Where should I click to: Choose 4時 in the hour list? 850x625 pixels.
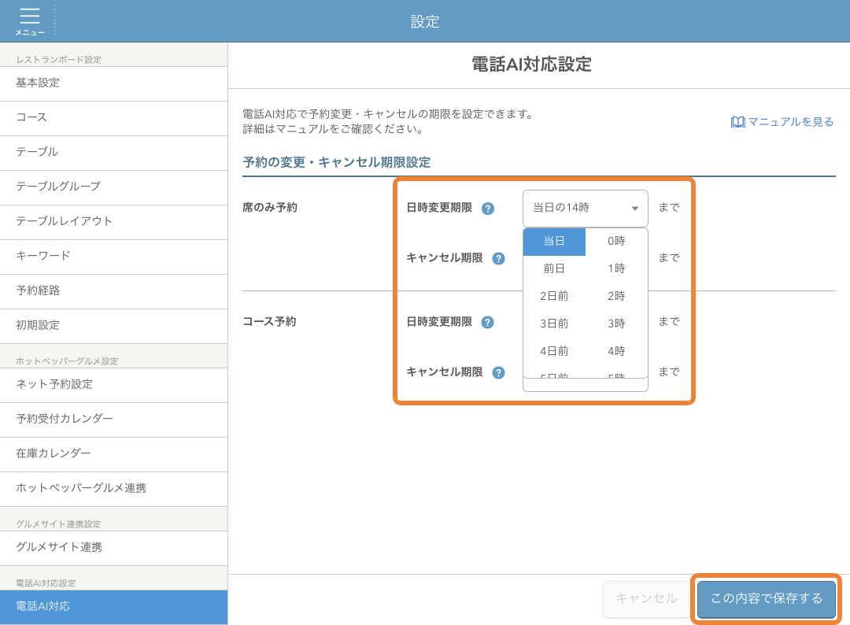[616, 351]
